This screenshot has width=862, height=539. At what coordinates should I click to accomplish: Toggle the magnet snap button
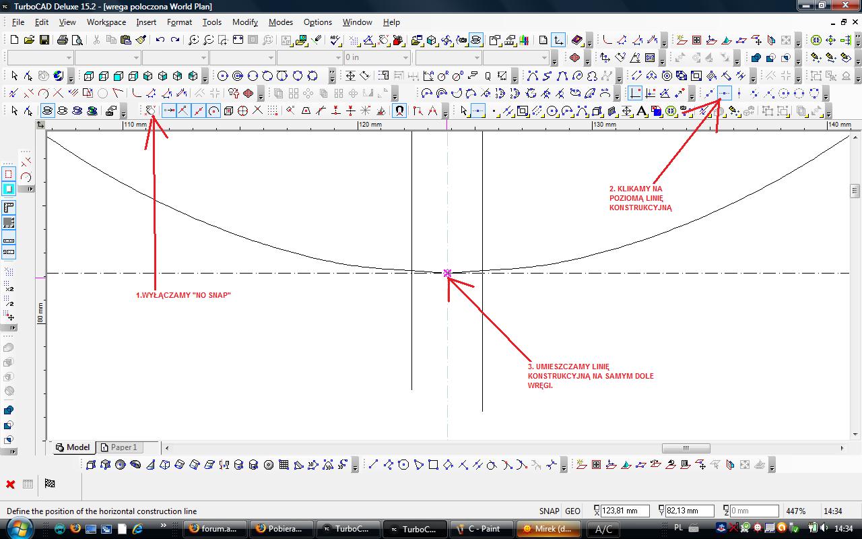pos(399,111)
